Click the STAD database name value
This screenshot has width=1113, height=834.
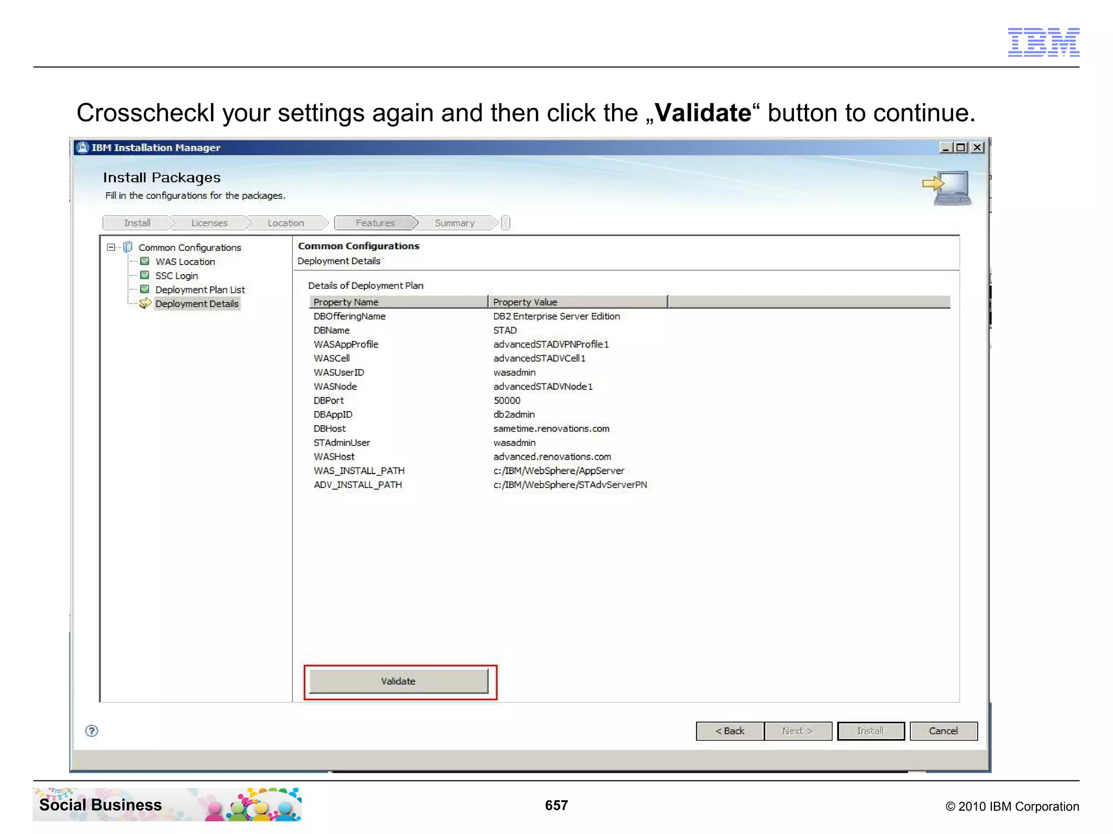(505, 330)
